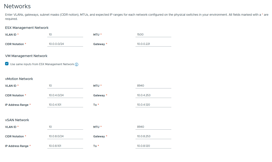The height and width of the screenshot is (162, 272).
Task: Click the info icon beside VM Management checkbox
Action: click(x=76, y=64)
